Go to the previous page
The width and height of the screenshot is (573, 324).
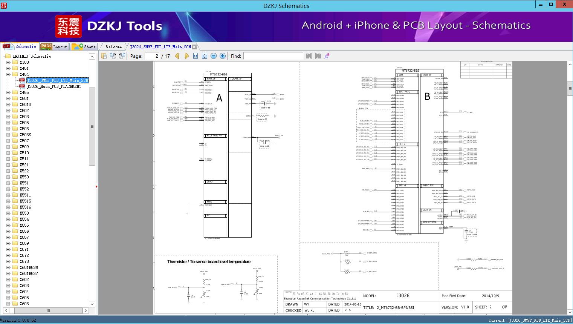click(x=177, y=56)
